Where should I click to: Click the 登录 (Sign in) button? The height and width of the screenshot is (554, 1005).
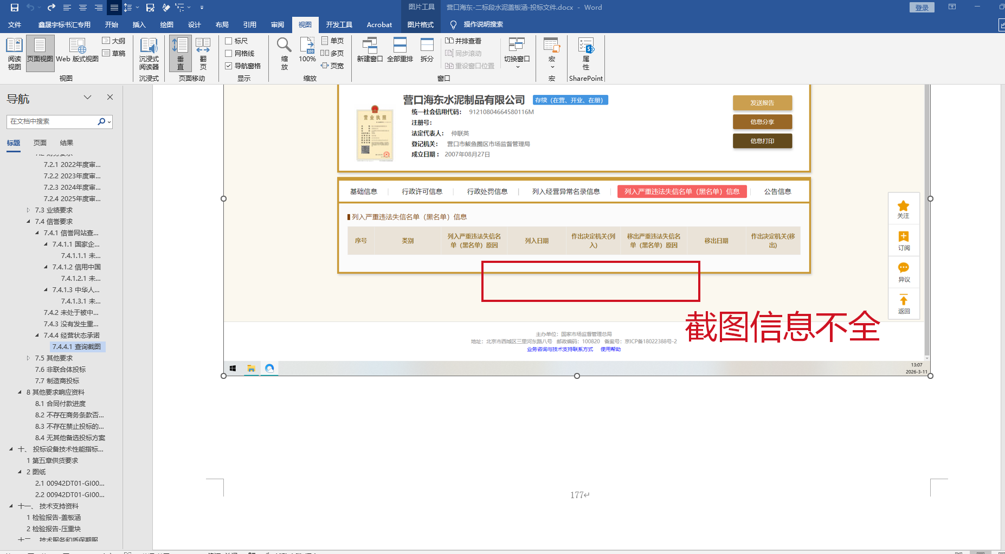click(922, 8)
